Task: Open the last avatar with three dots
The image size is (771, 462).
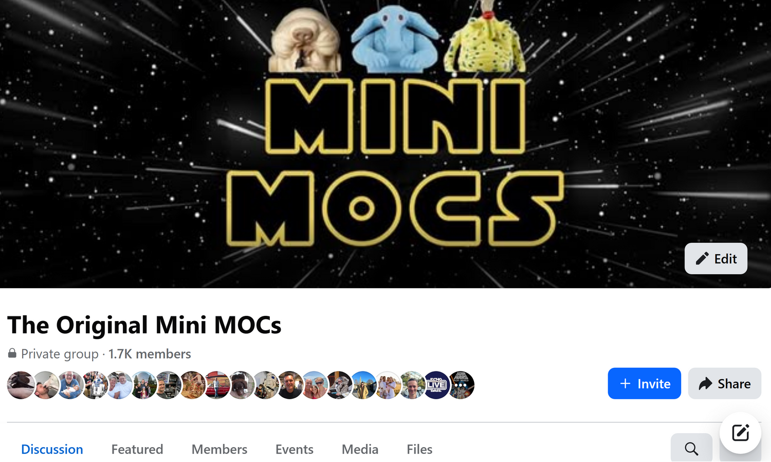Action: pyautogui.click(x=461, y=385)
